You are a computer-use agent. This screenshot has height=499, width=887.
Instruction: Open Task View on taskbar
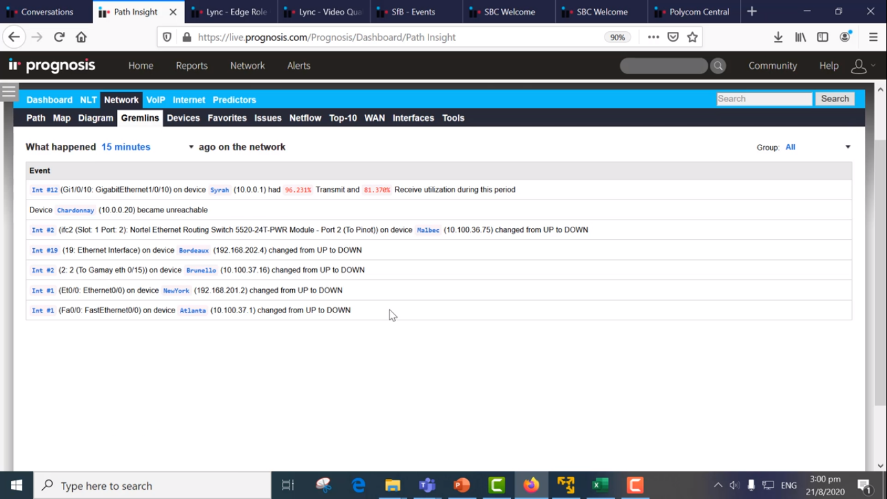tap(288, 485)
